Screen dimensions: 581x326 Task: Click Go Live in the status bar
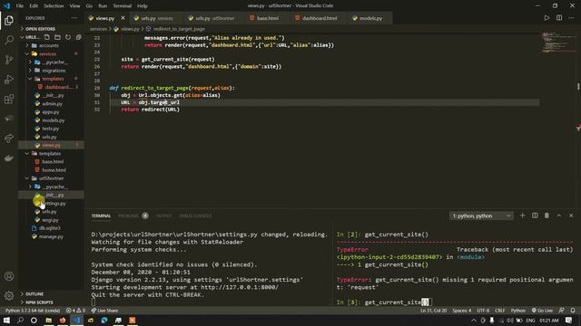[542, 311]
